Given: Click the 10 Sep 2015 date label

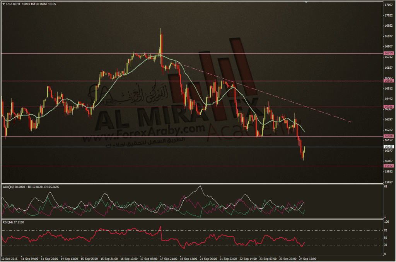Looking at the screenshot, I should (x=10, y=259).
